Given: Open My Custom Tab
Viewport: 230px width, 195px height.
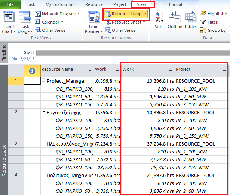Looking at the screenshot, I should click(x=60, y=4).
